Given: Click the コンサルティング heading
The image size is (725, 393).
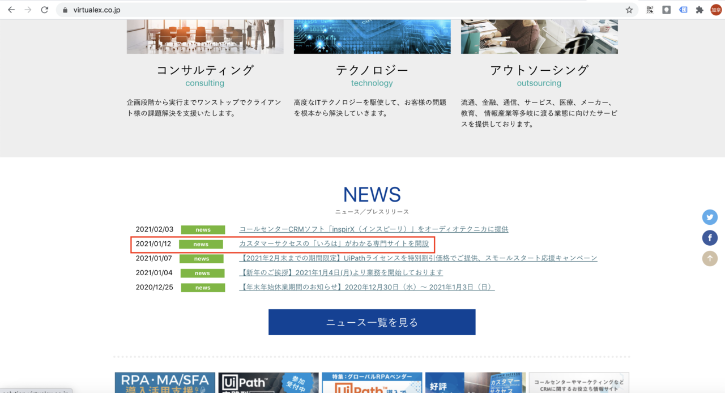Looking at the screenshot, I should point(205,70).
